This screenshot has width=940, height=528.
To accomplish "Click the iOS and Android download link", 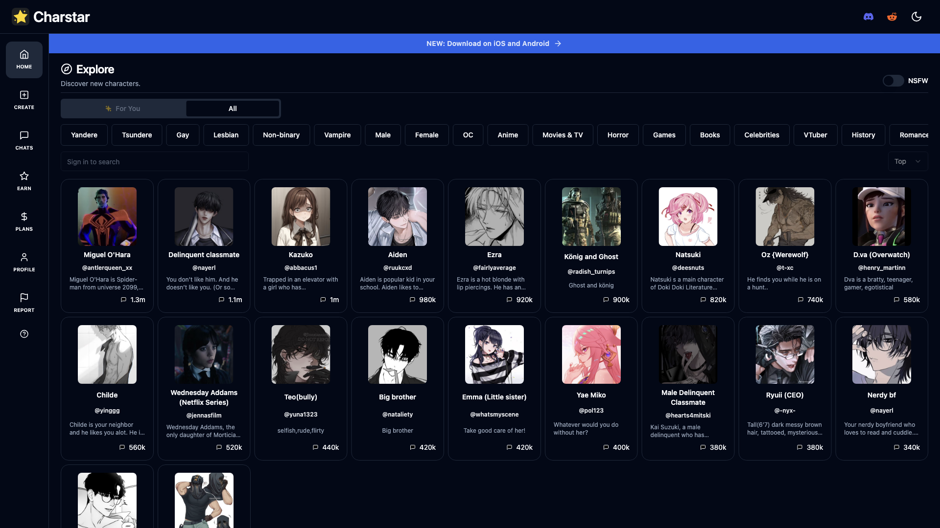I will pos(494,43).
